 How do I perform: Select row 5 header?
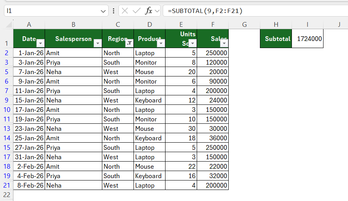tap(7, 72)
